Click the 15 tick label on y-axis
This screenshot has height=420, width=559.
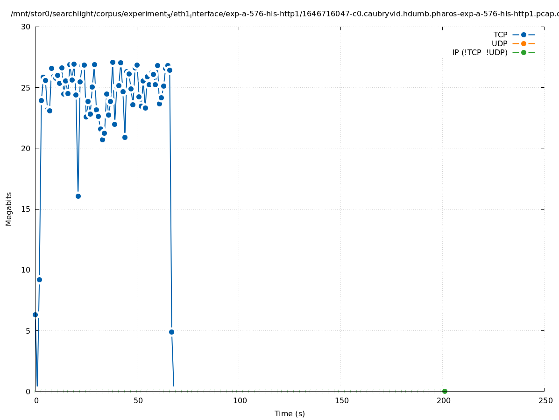point(26,209)
